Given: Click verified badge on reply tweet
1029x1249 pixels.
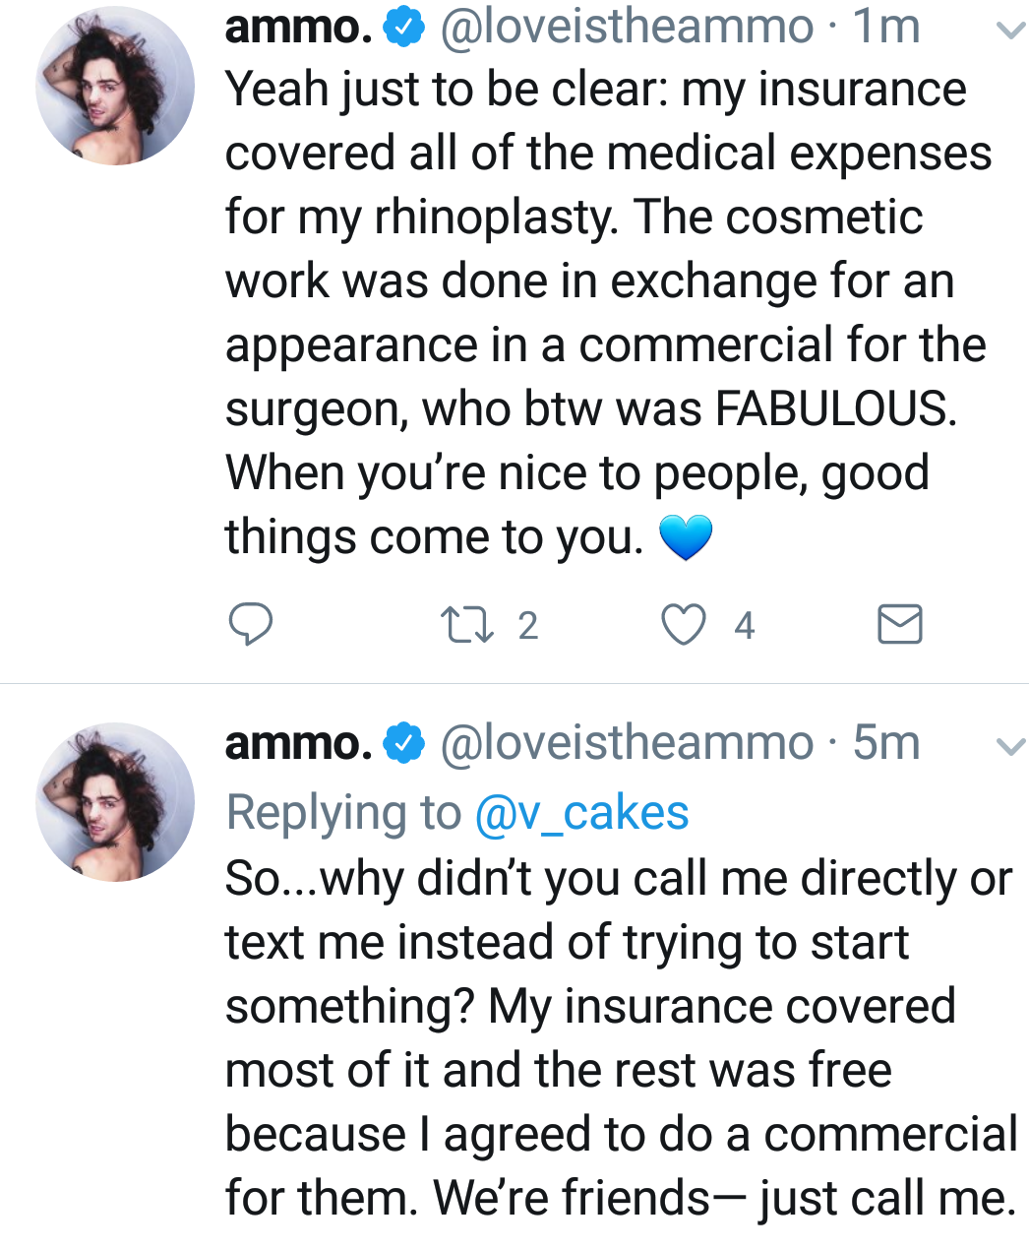Looking at the screenshot, I should point(403,743).
